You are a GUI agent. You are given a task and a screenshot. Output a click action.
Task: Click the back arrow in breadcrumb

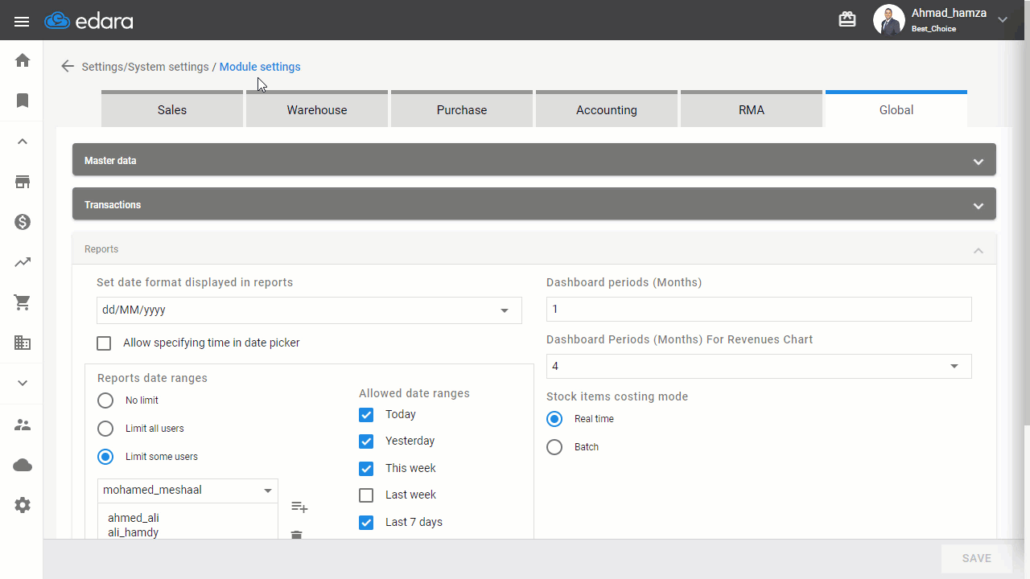[x=68, y=66]
